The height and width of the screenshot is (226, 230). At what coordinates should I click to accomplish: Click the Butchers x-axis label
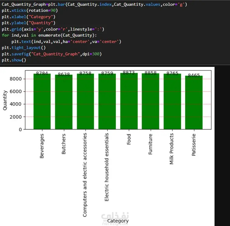(63, 144)
